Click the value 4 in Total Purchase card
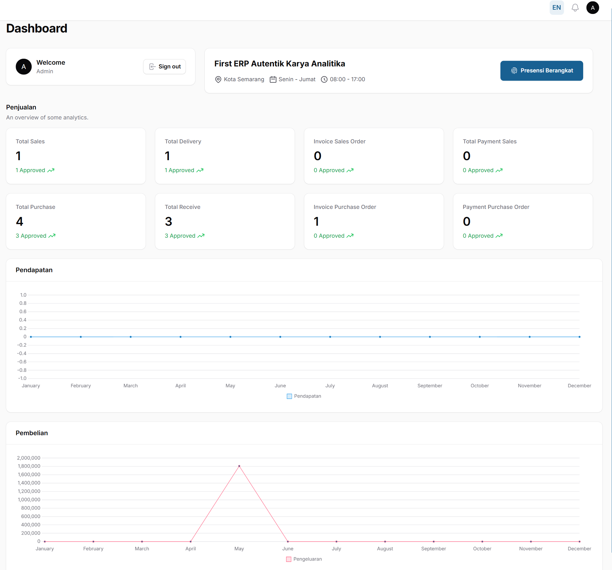The height and width of the screenshot is (570, 612). [x=19, y=221]
